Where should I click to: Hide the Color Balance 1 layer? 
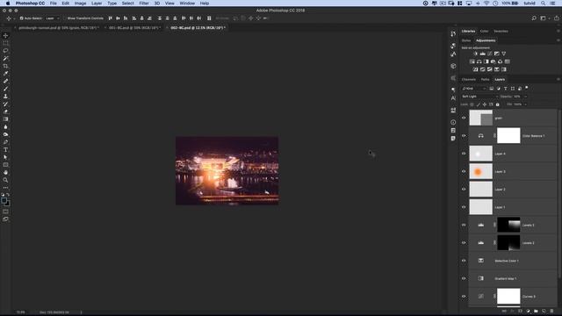(x=464, y=136)
